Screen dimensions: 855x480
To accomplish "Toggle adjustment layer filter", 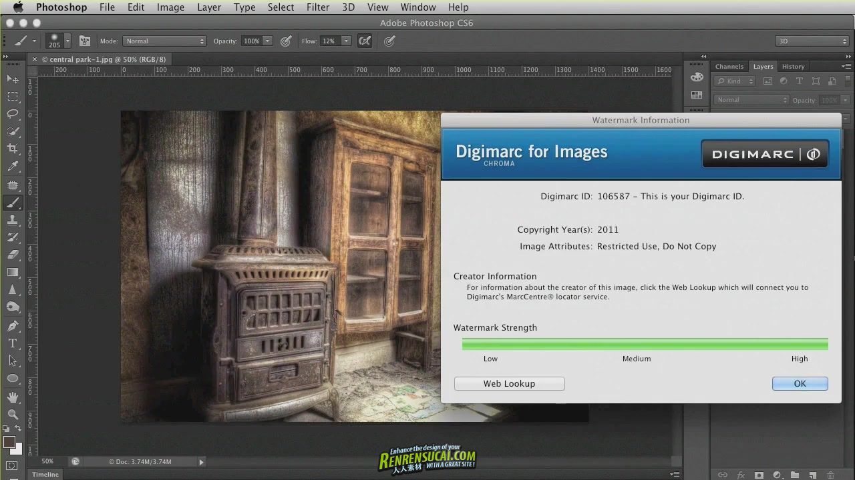I will (784, 81).
